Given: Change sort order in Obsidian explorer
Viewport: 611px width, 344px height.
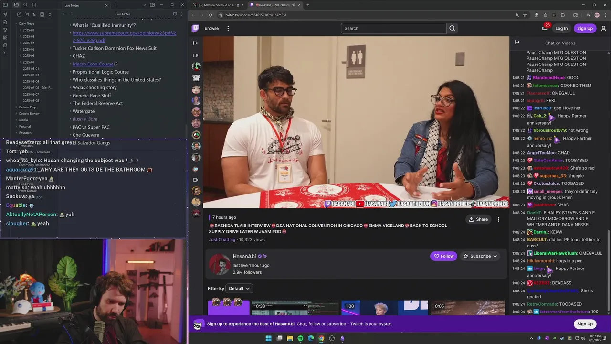Looking at the screenshot, I should 34,14.
